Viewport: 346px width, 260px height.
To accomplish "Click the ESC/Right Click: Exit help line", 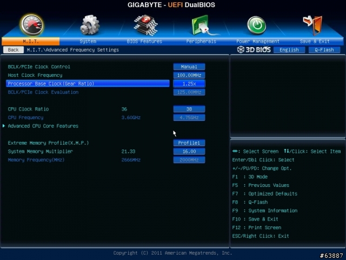I will (x=261, y=236).
